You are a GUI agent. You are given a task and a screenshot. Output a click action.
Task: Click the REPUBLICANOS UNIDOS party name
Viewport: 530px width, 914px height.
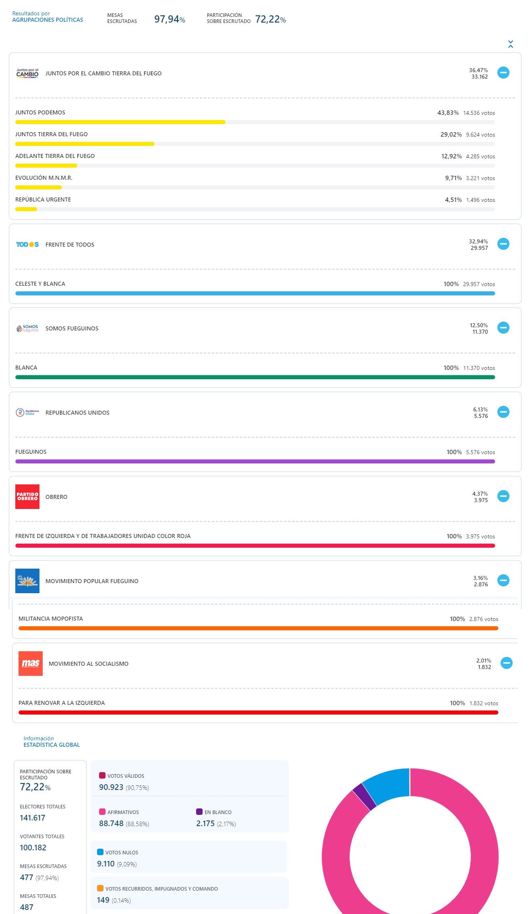[x=77, y=413]
